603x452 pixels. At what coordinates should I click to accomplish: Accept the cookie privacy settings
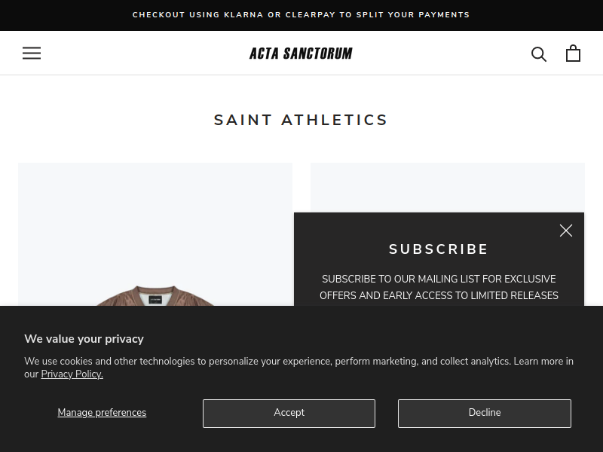point(289,413)
